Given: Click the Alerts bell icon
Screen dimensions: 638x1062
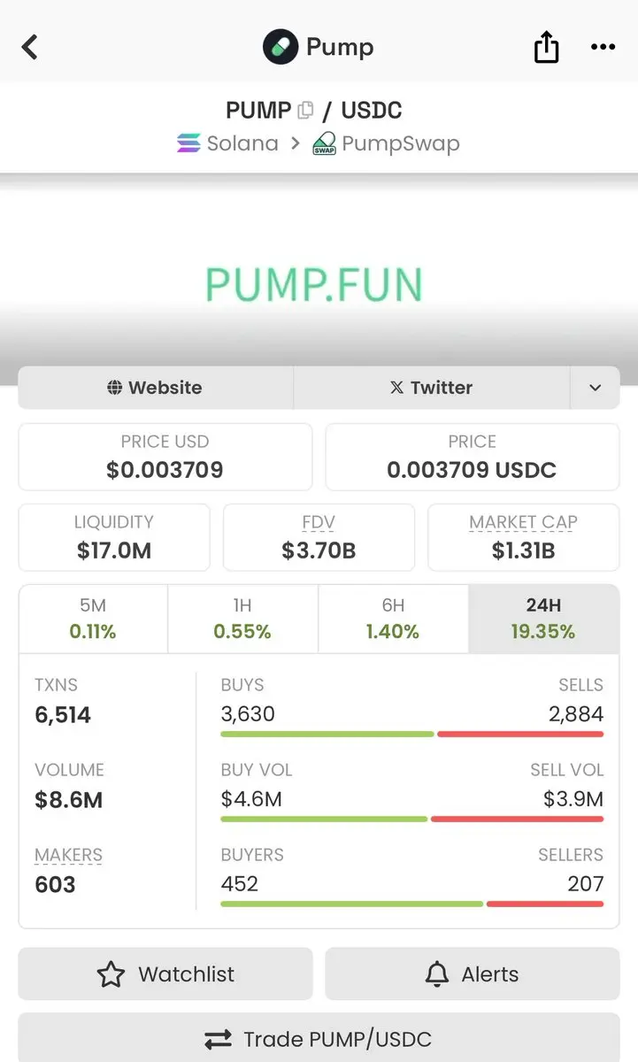Looking at the screenshot, I should (437, 974).
